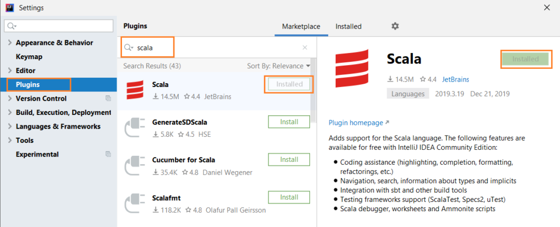Open the JetBrains vendor link
560x227 pixels.
[x=456, y=79]
